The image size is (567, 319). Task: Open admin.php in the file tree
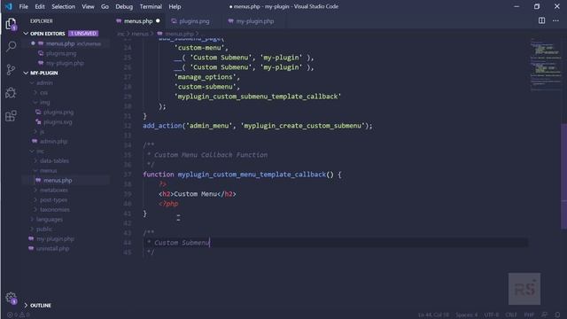[53, 141]
